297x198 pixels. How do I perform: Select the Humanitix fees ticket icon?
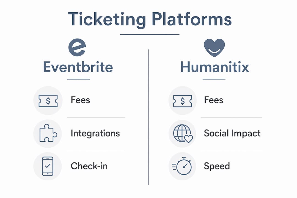[x=183, y=101]
